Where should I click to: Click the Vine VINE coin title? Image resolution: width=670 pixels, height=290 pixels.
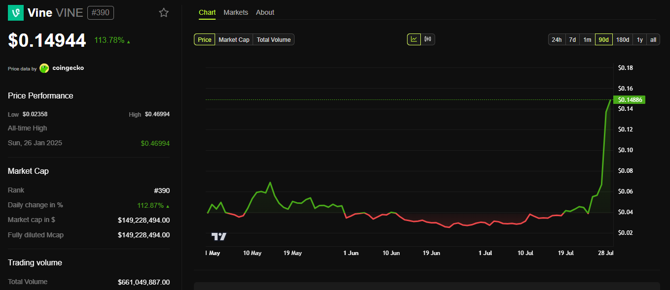pos(55,13)
